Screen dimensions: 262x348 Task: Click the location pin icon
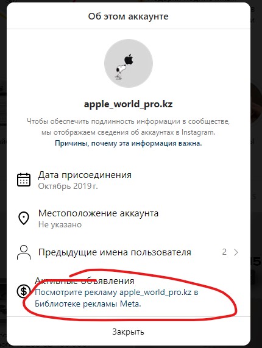click(24, 218)
